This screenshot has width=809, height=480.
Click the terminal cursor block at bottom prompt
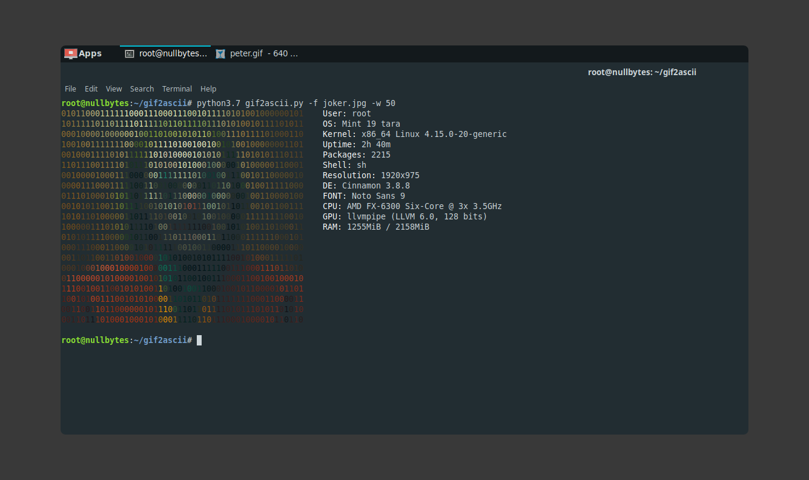click(199, 340)
